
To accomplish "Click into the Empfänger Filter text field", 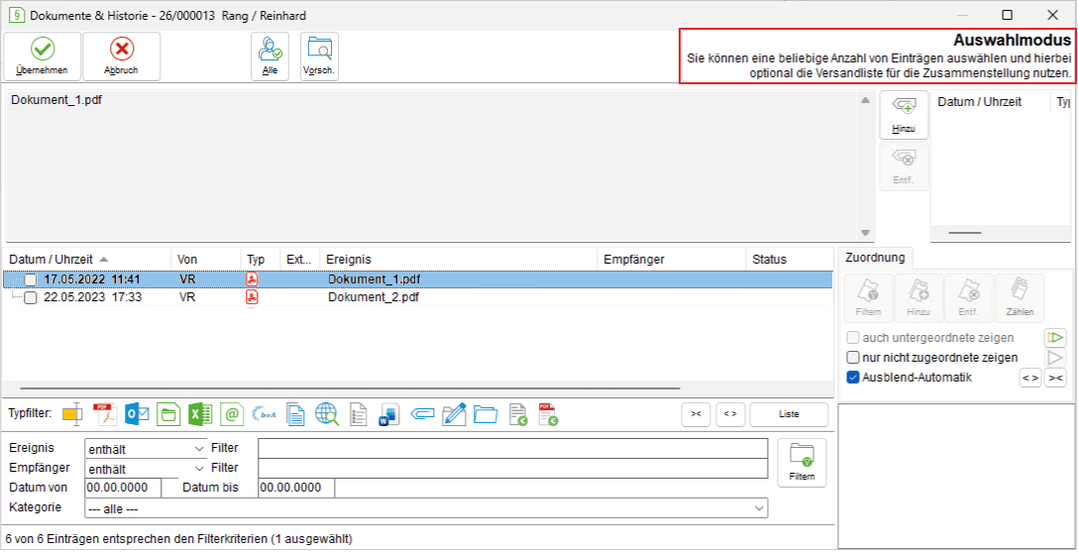I will click(x=513, y=468).
